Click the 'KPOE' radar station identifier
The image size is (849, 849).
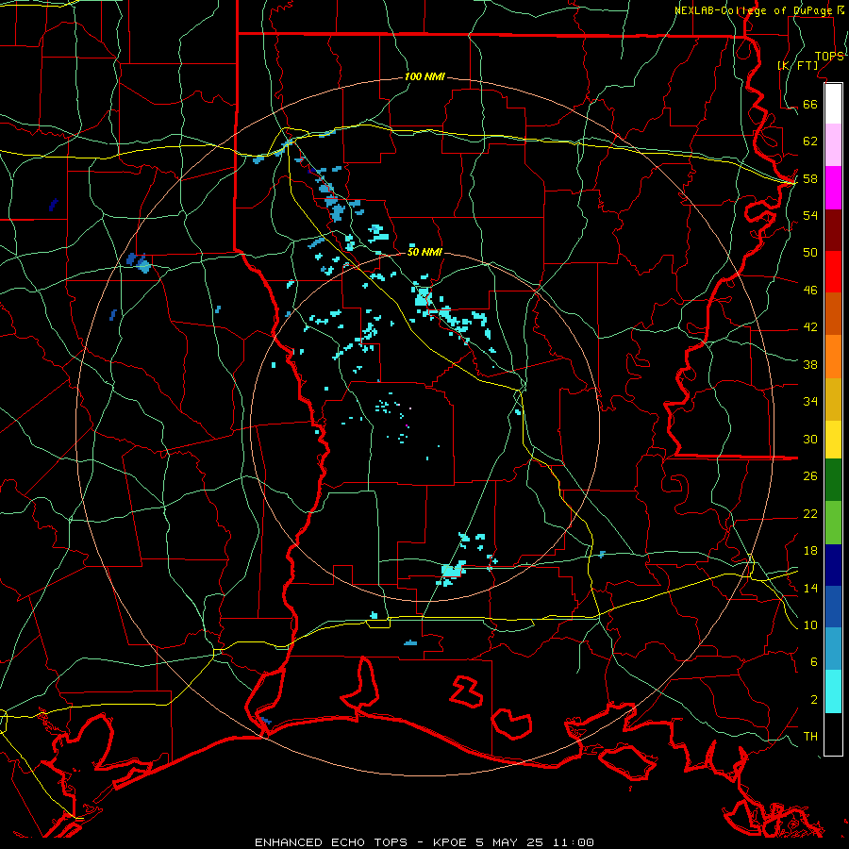point(452,842)
